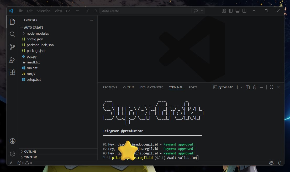Open the Manage gear icon

[x=13, y=154]
